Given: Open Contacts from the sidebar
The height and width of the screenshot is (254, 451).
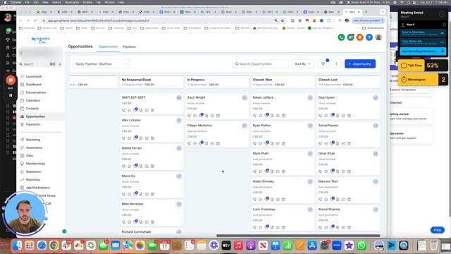Looking at the screenshot, I should (x=32, y=109).
